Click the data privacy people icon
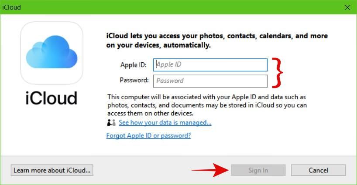The image size is (357, 185). click(x=111, y=123)
